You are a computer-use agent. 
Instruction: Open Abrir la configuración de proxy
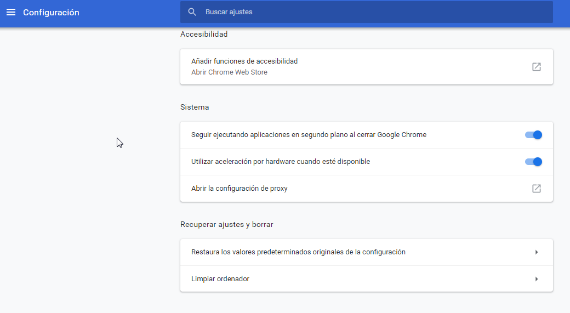(x=367, y=189)
